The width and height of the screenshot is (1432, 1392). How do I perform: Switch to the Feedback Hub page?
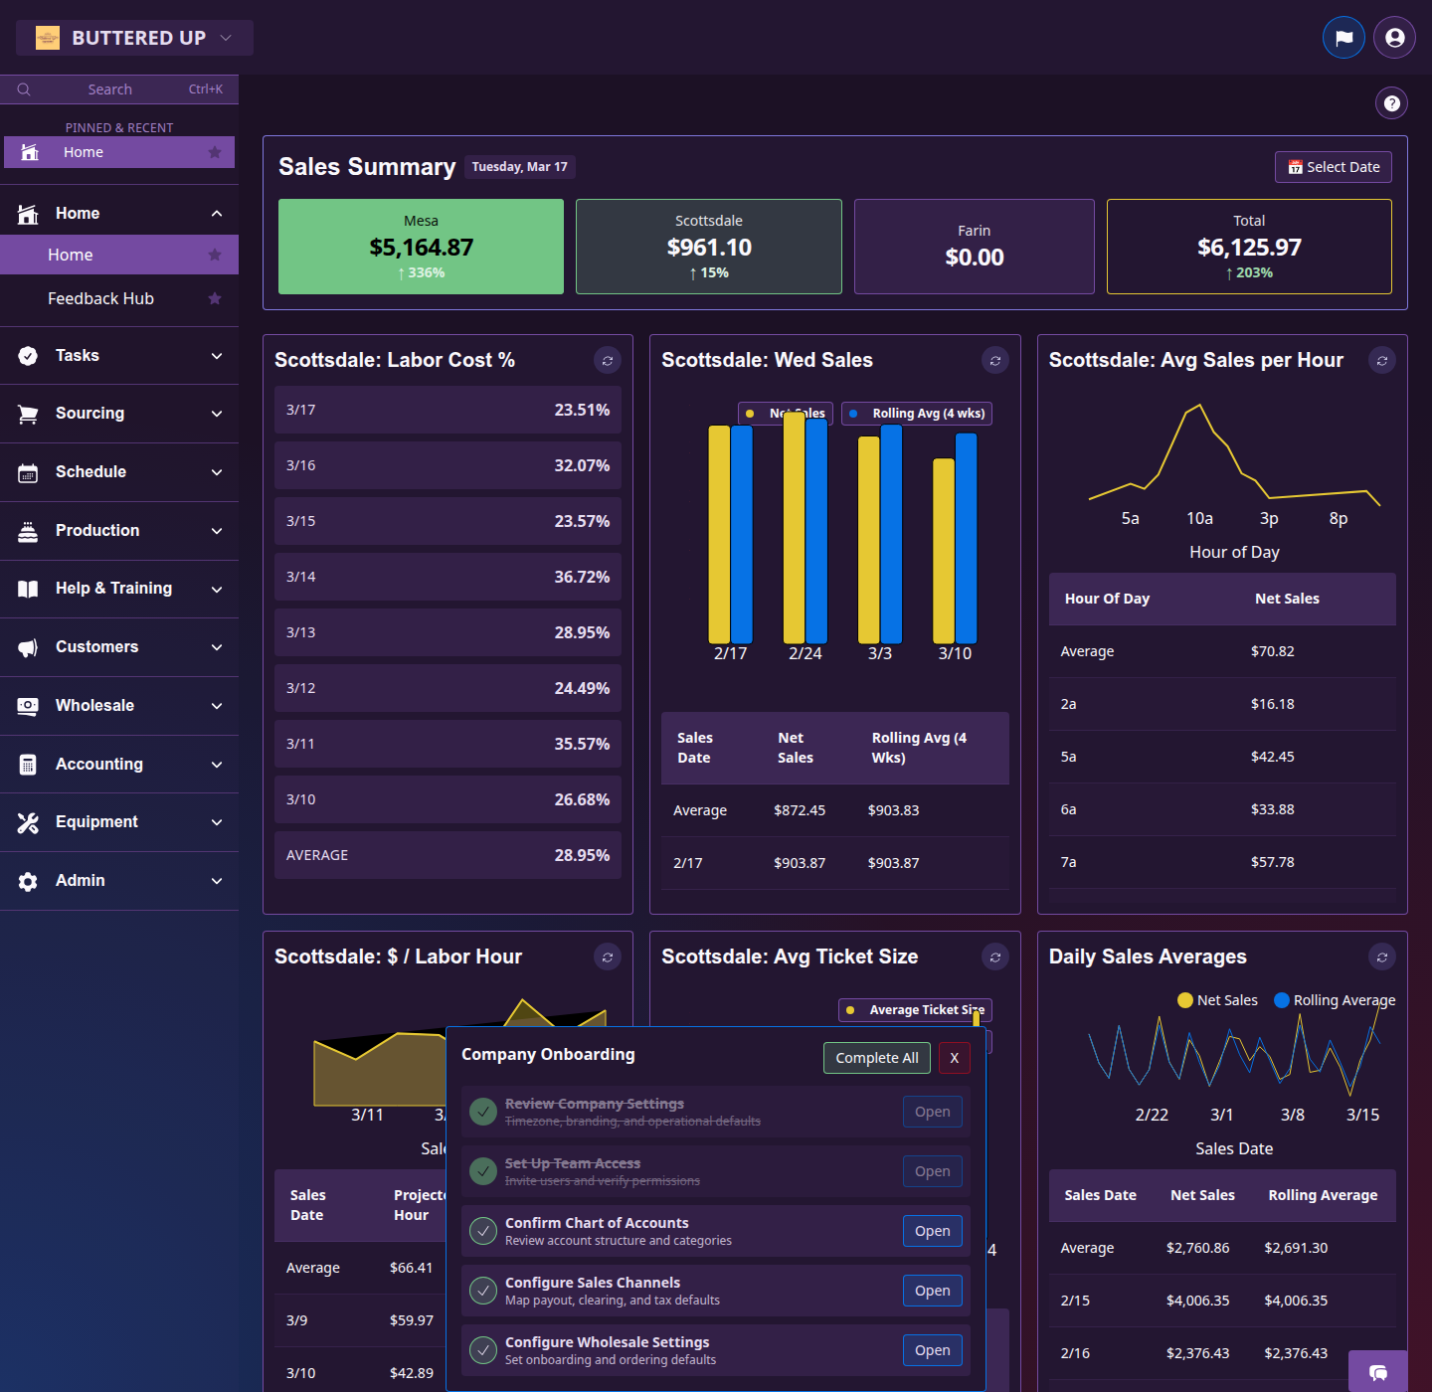[x=101, y=298]
